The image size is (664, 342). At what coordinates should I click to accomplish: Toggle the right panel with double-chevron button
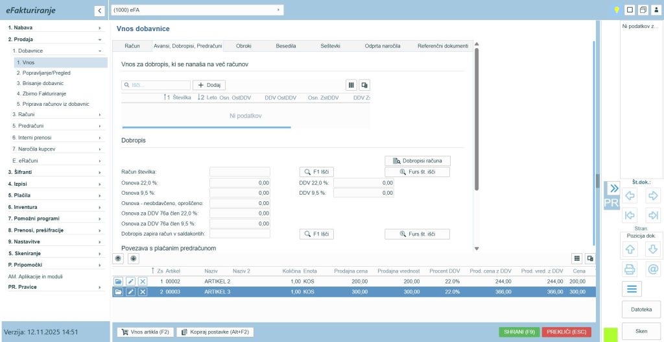coord(612,188)
